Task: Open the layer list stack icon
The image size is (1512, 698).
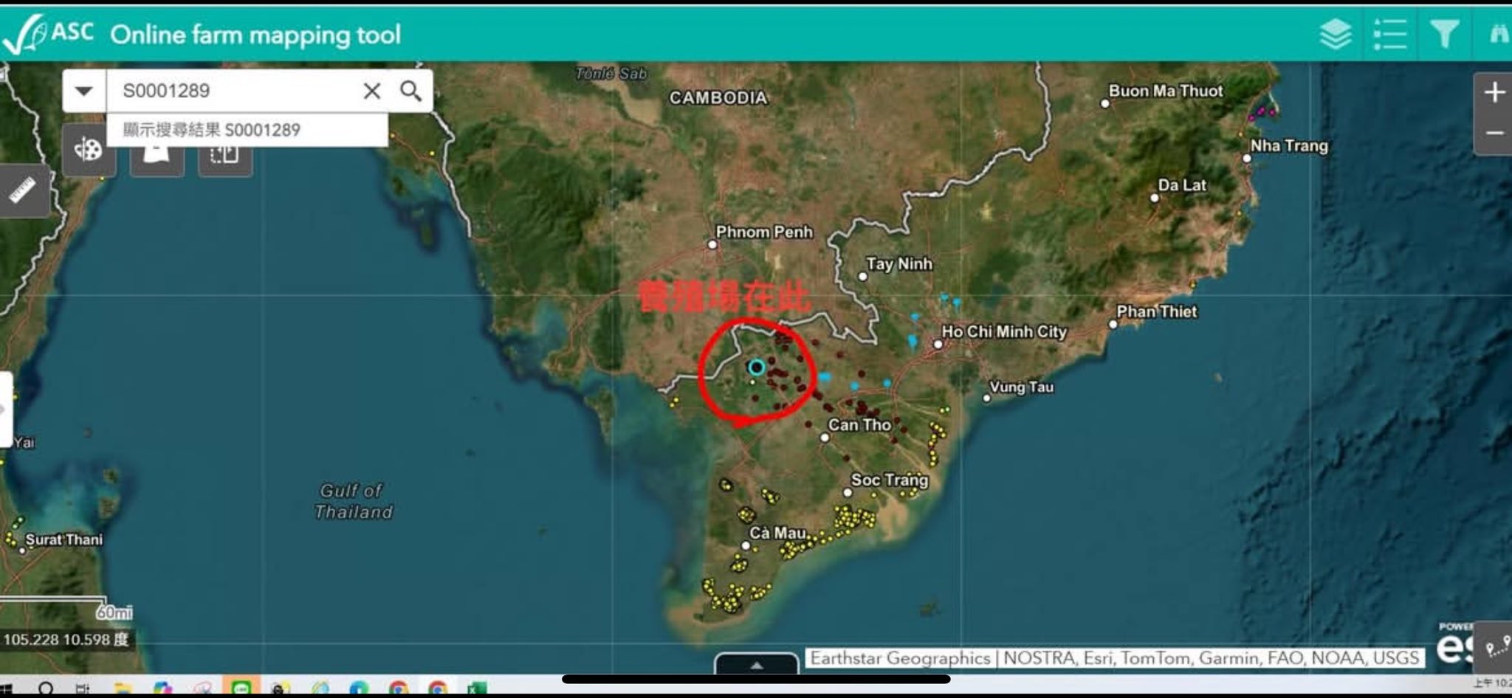Action: point(1335,34)
